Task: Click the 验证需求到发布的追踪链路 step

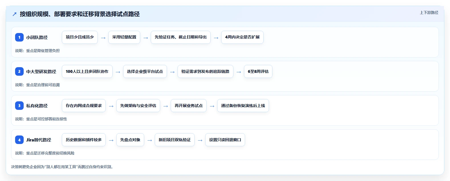Action: [205, 71]
